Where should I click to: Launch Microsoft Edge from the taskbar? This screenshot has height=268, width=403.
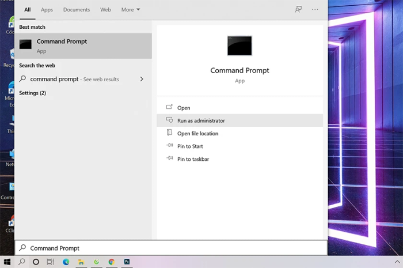tap(66, 262)
